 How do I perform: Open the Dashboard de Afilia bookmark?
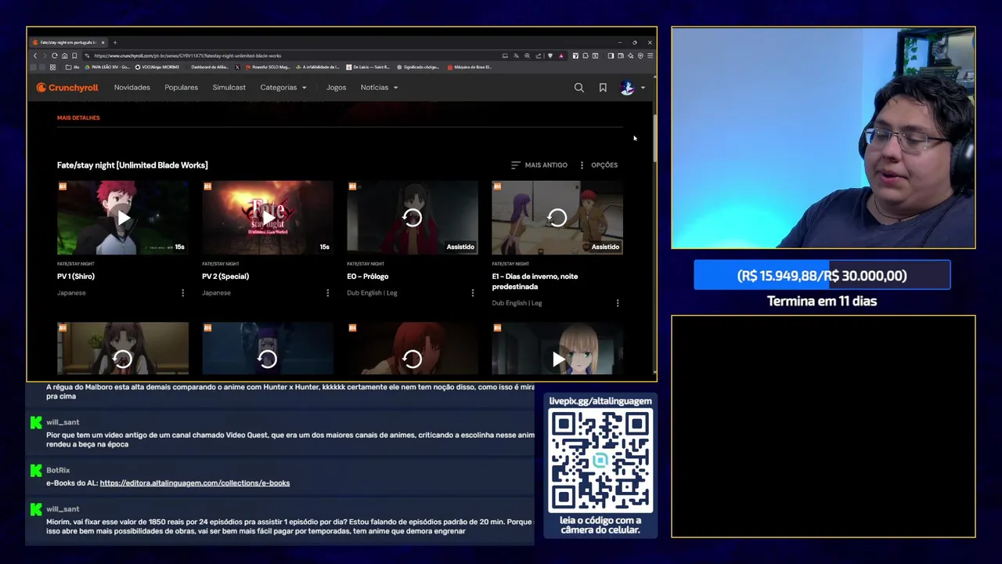210,67
